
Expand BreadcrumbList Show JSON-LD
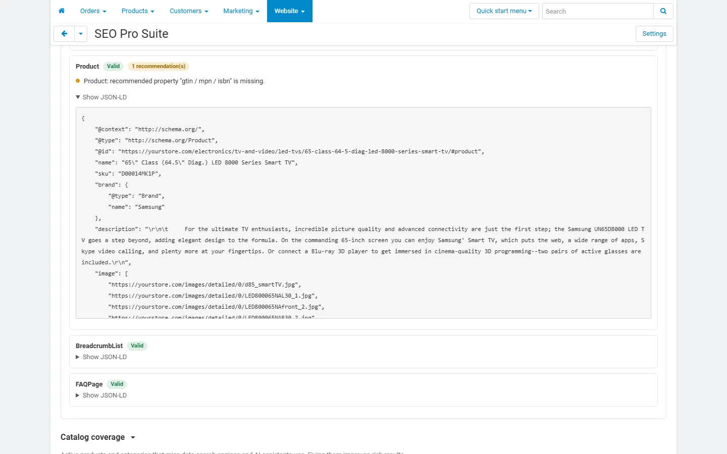coord(101,357)
